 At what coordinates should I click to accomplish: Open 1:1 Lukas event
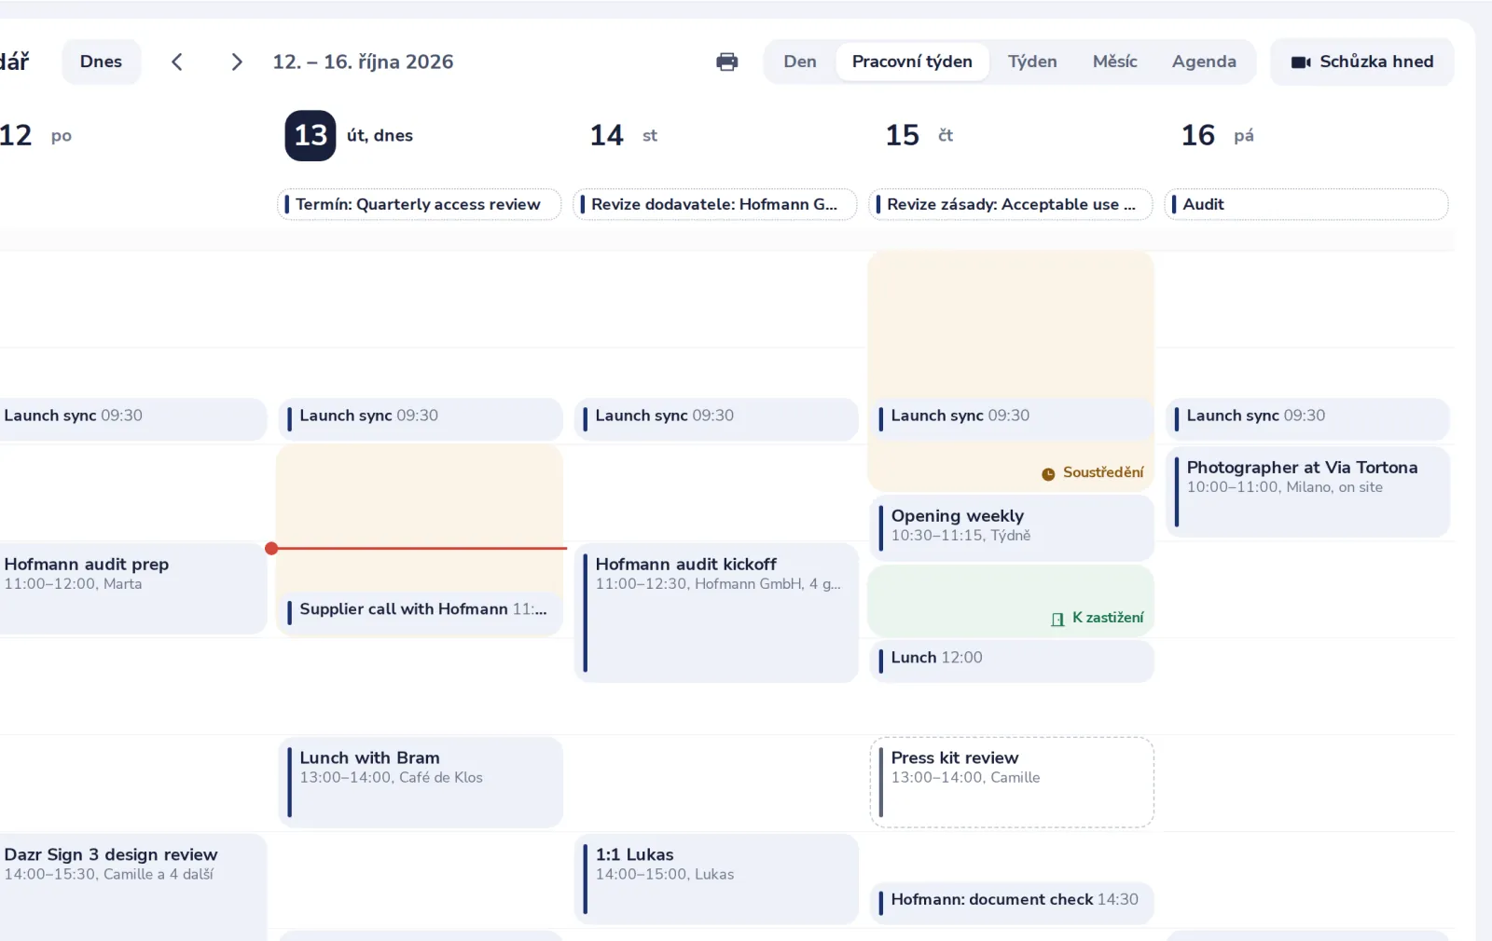point(715,880)
